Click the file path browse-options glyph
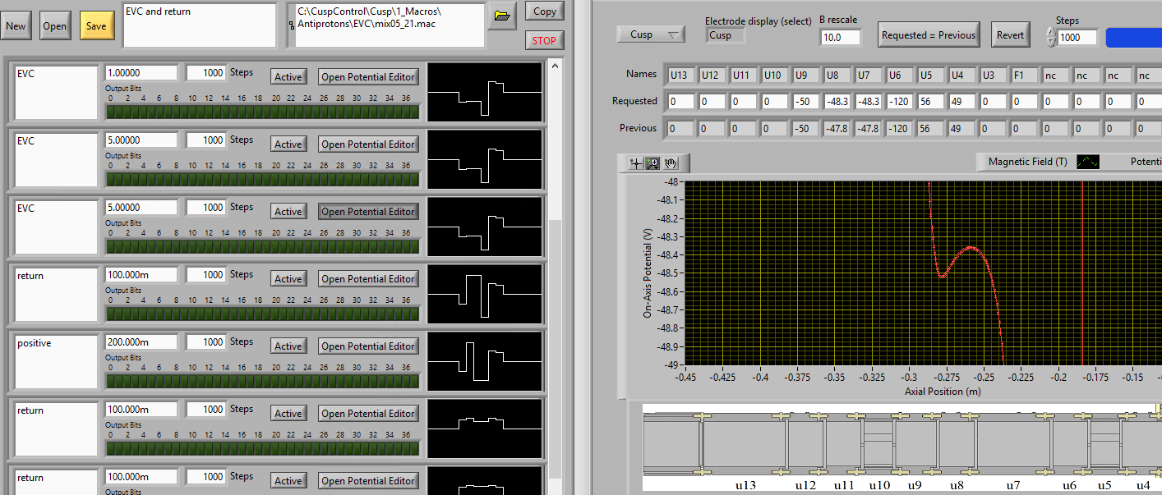The image size is (1162, 495). click(291, 25)
